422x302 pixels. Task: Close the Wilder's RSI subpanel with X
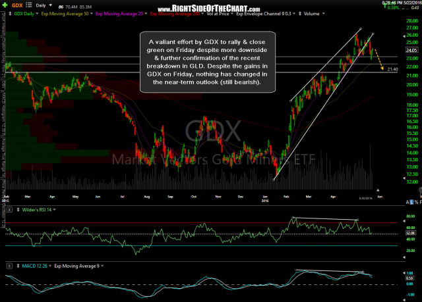pyautogui.click(x=9, y=210)
